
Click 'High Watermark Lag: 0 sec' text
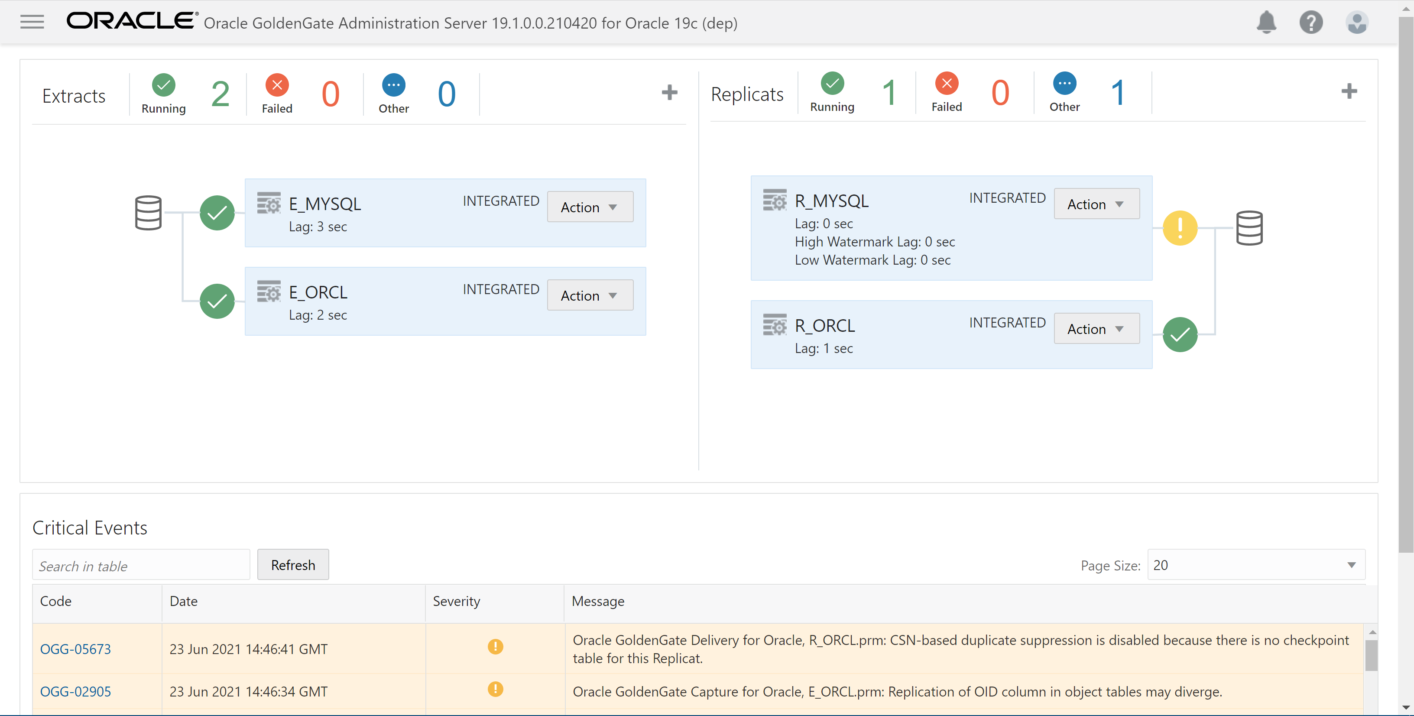click(x=875, y=241)
